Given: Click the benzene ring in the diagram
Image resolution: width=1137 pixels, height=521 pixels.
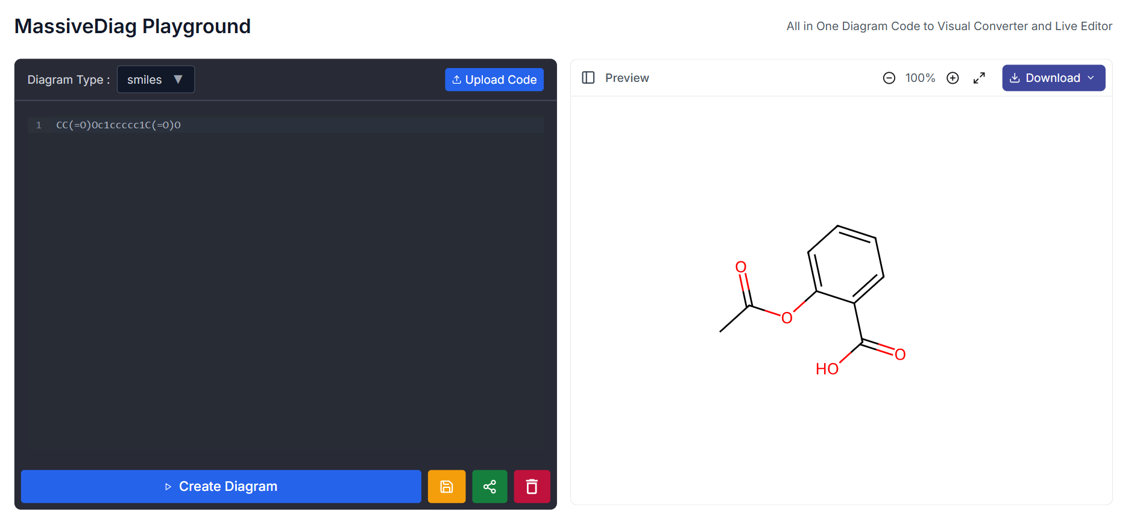Looking at the screenshot, I should coord(846,265).
